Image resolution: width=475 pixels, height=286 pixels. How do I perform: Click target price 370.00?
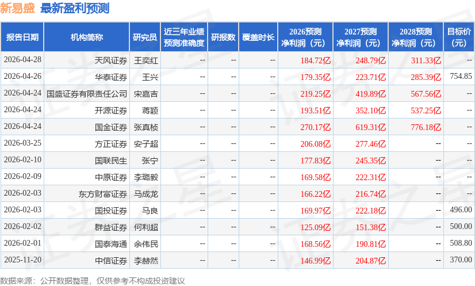pyautogui.click(x=461, y=260)
